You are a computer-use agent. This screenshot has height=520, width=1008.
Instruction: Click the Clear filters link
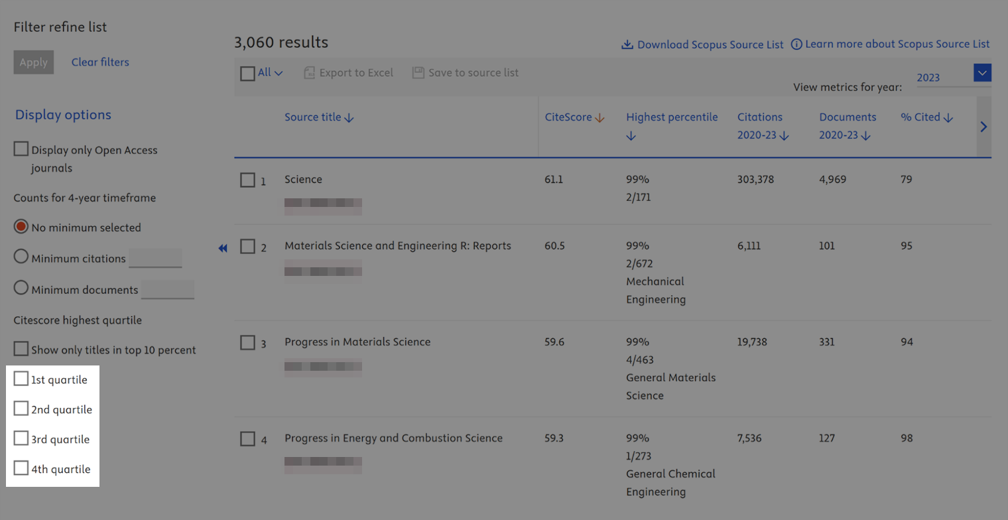(100, 62)
